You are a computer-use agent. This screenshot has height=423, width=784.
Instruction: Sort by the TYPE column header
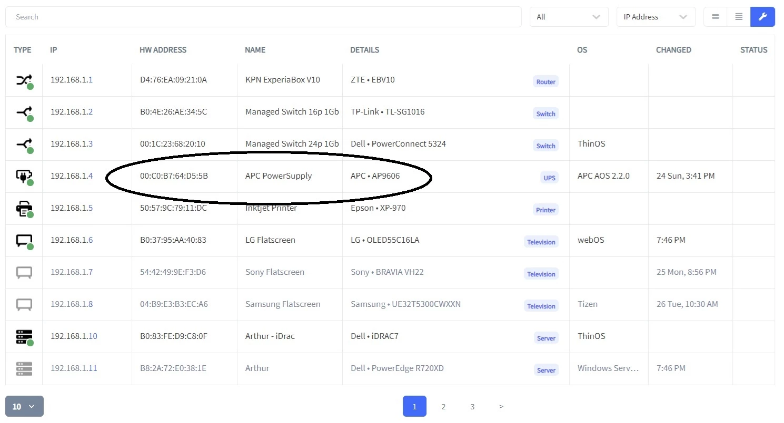[x=23, y=50]
